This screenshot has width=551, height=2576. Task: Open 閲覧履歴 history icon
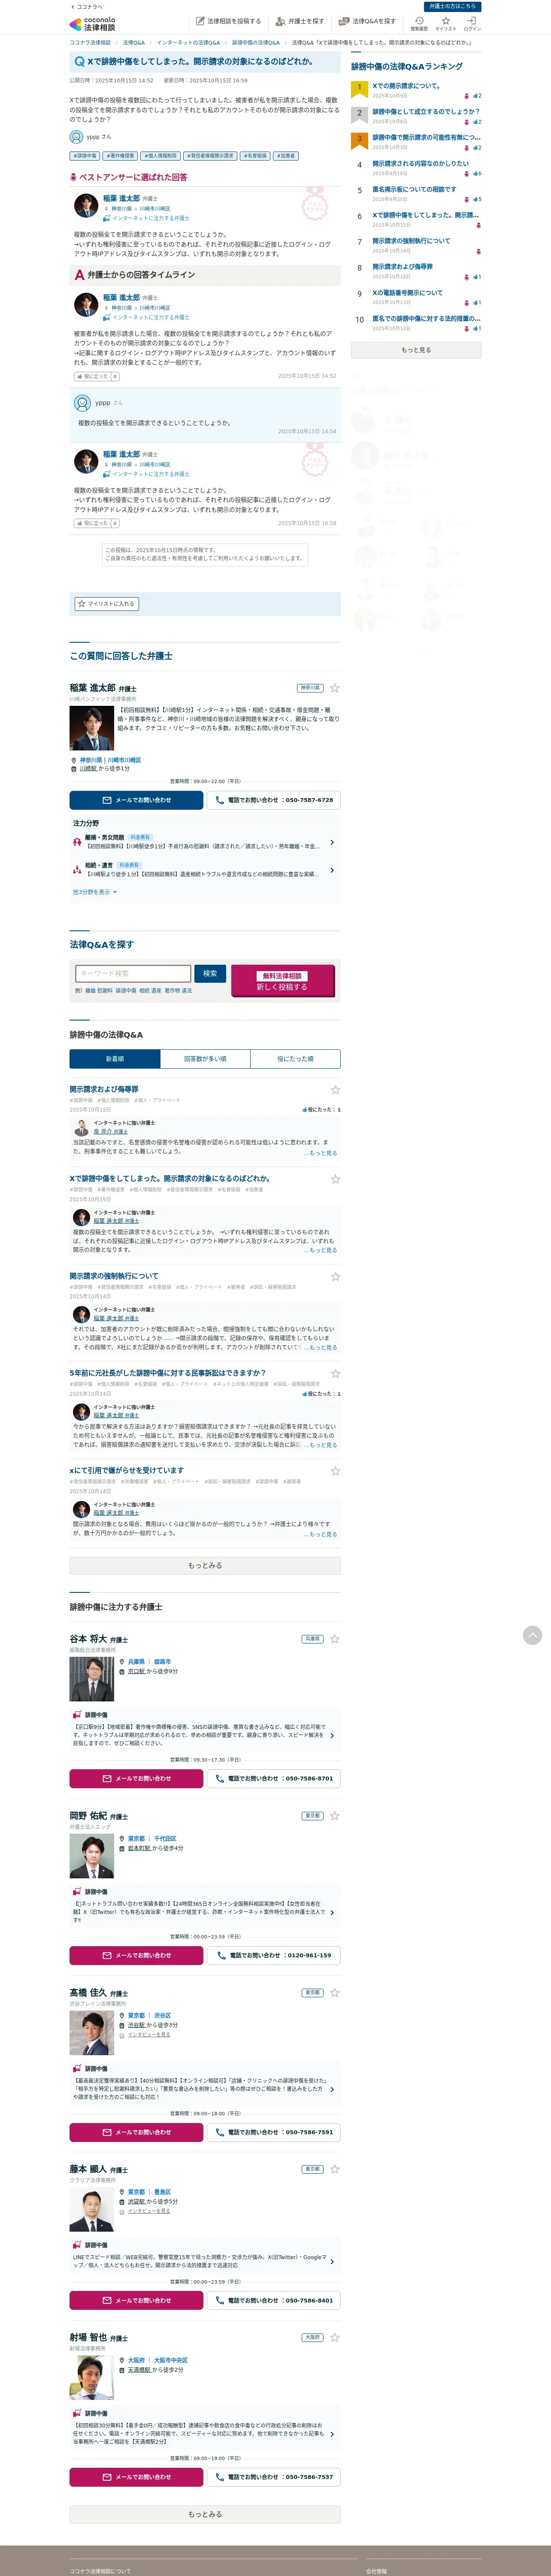(419, 24)
